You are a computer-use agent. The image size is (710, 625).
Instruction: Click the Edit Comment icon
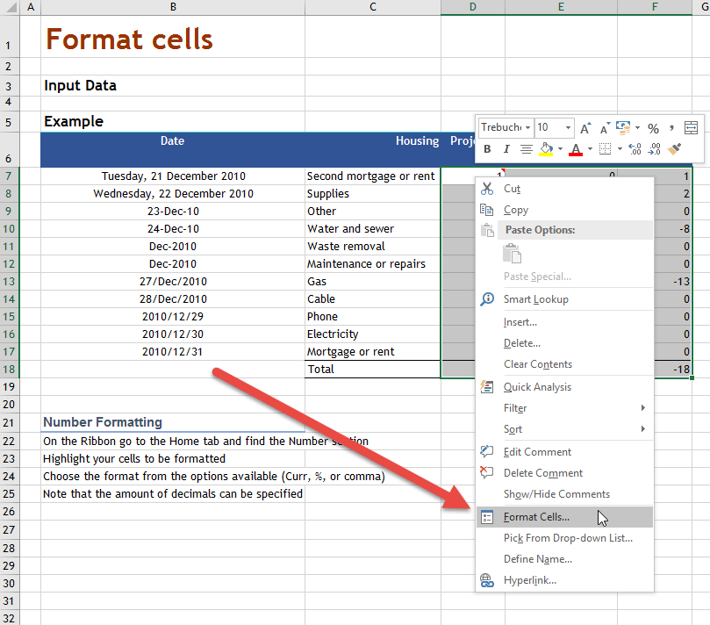click(487, 451)
